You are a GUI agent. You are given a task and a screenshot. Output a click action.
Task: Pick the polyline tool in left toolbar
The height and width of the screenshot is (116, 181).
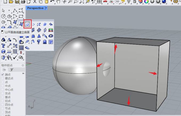tap(15, 11)
